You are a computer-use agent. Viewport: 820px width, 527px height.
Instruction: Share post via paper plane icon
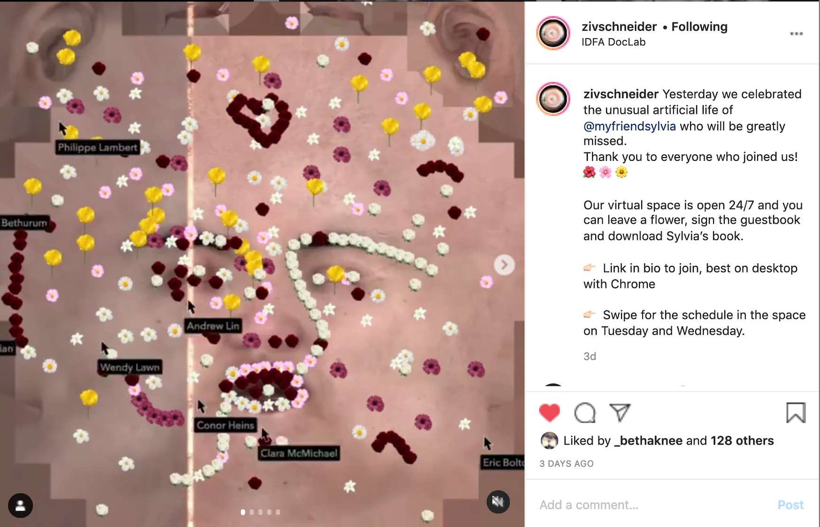click(620, 412)
